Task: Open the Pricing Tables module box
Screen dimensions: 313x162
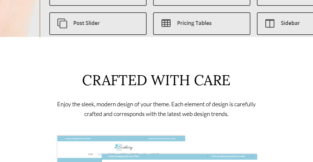Action: pyautogui.click(x=202, y=24)
